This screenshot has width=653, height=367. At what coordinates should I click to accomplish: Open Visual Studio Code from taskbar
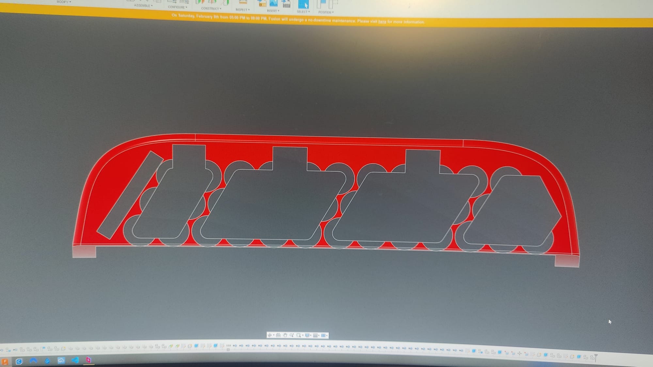tap(75, 360)
